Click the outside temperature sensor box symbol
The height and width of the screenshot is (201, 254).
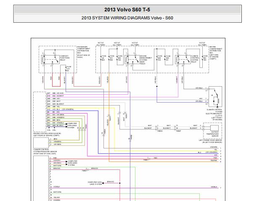coord(214,128)
